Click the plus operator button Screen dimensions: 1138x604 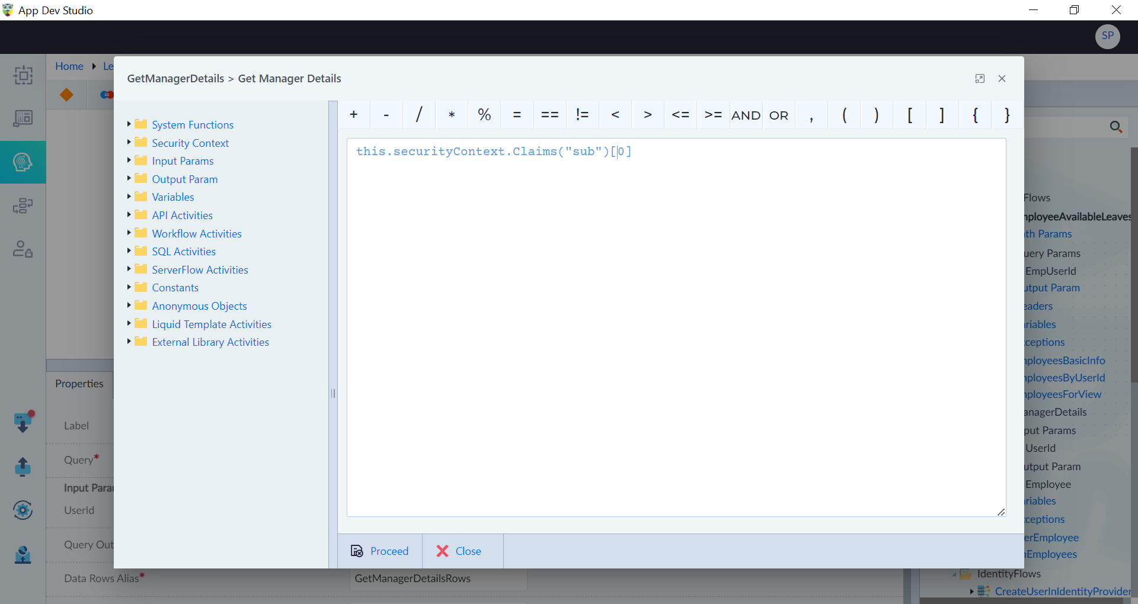354,115
